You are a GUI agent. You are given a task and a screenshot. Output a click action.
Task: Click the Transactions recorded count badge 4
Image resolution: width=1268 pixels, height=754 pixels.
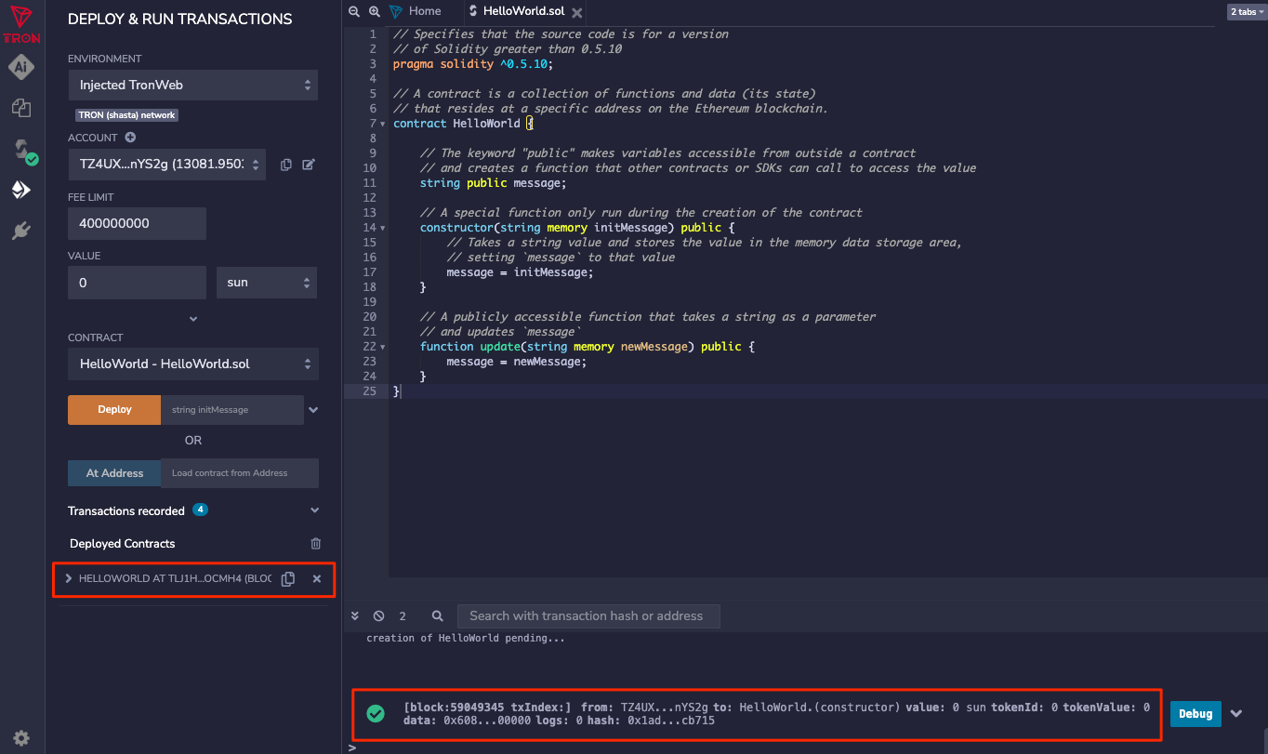coord(200,509)
